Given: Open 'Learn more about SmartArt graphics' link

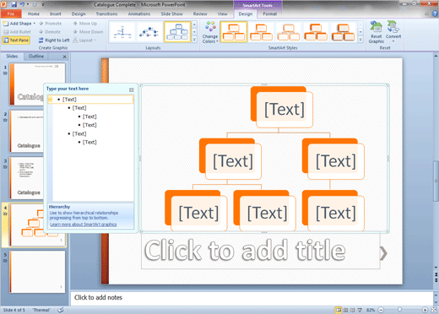Looking at the screenshot, I should pyautogui.click(x=83, y=225).
